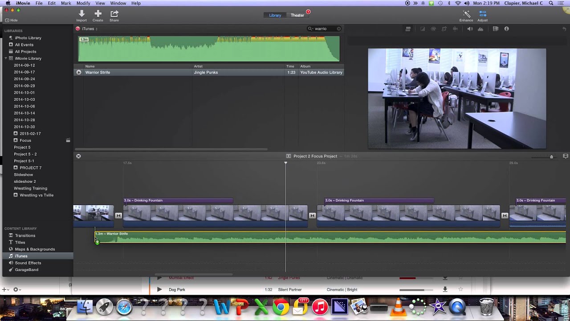The image size is (570, 321).
Task: Open the Modify menu
Action: click(x=83, y=3)
